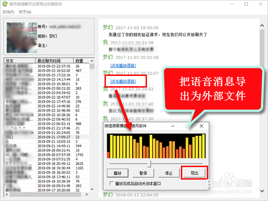Enable 播放完成后自动关闭本窗口 checkbox
Image resolution: width=268 pixels, height=201 pixels.
tap(111, 184)
